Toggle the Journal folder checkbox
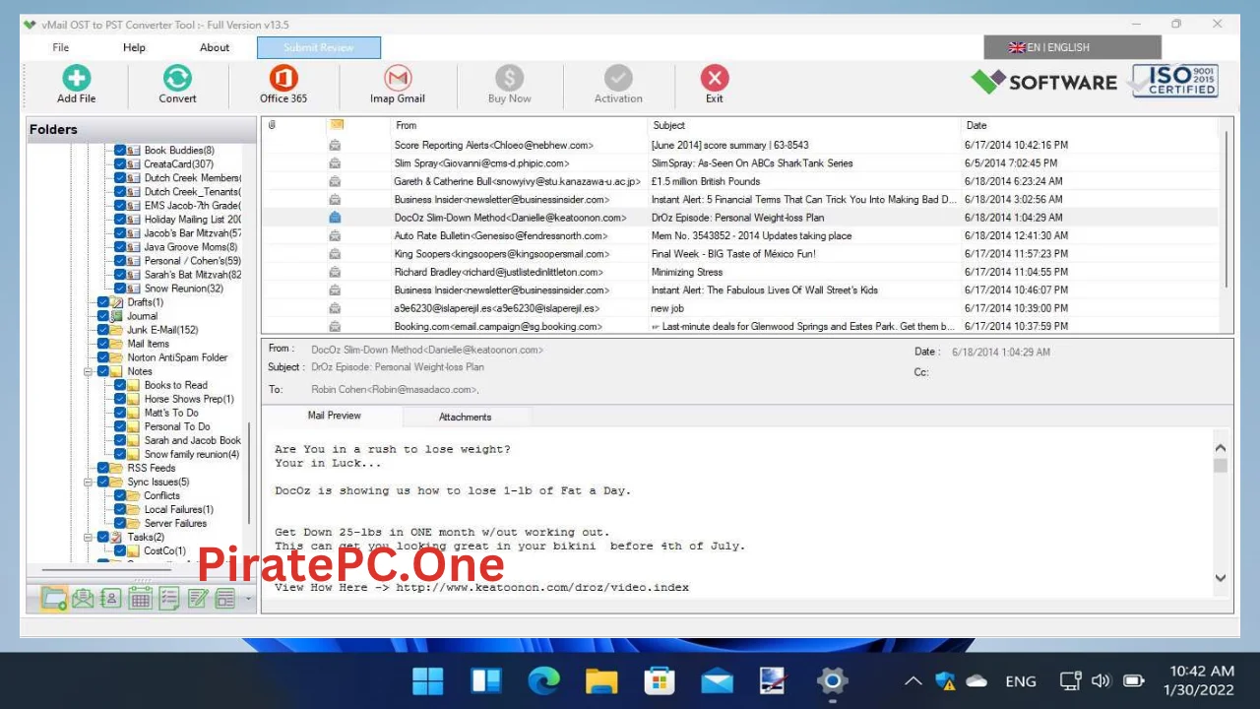 click(x=103, y=316)
